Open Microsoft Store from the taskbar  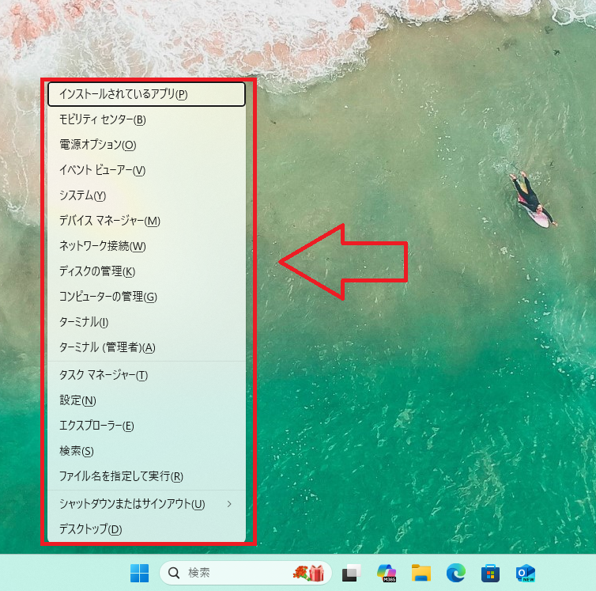pyautogui.click(x=490, y=573)
